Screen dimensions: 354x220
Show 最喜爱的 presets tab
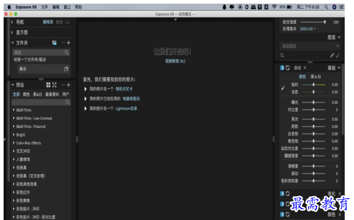(52, 95)
